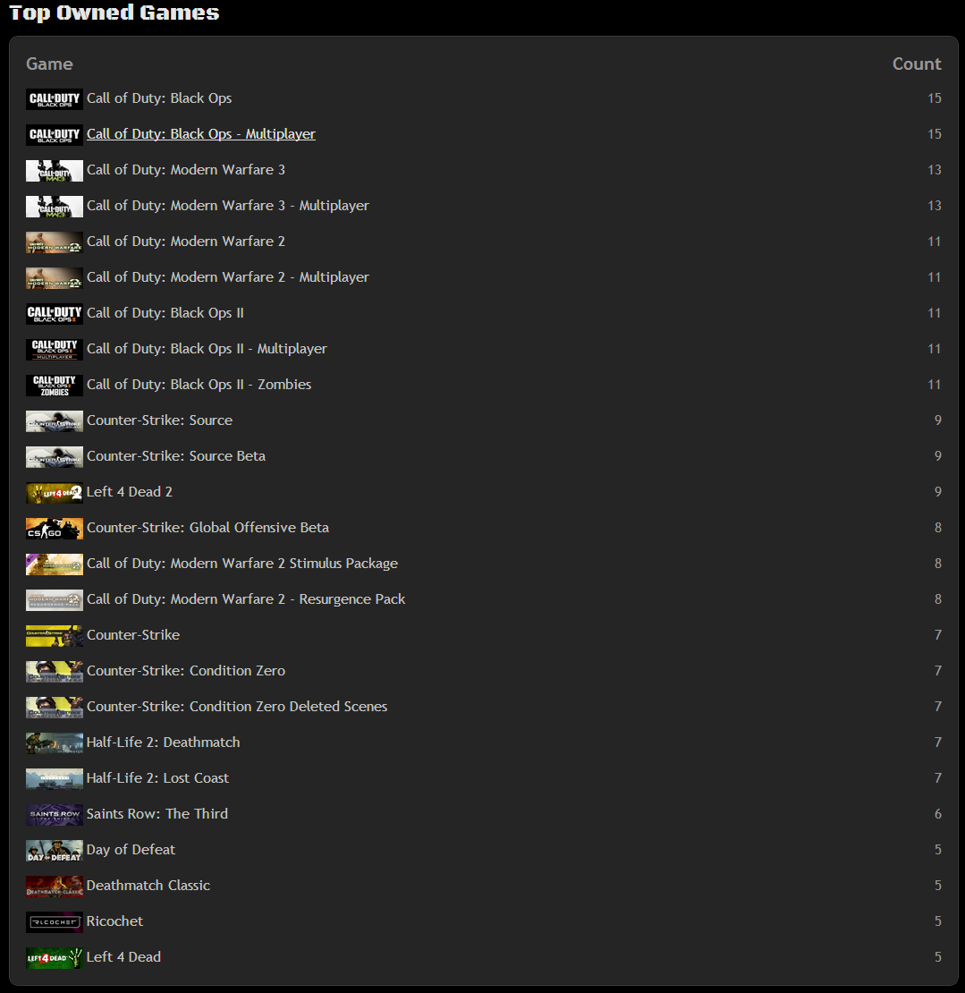Open the Counter-Strike: Condition Zero link
The width and height of the screenshot is (965, 993).
(x=185, y=671)
